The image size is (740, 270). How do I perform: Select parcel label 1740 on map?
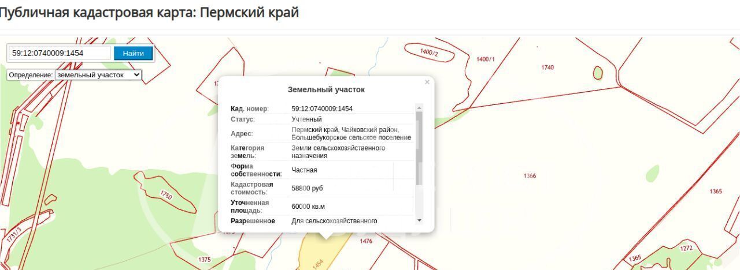pos(547,67)
